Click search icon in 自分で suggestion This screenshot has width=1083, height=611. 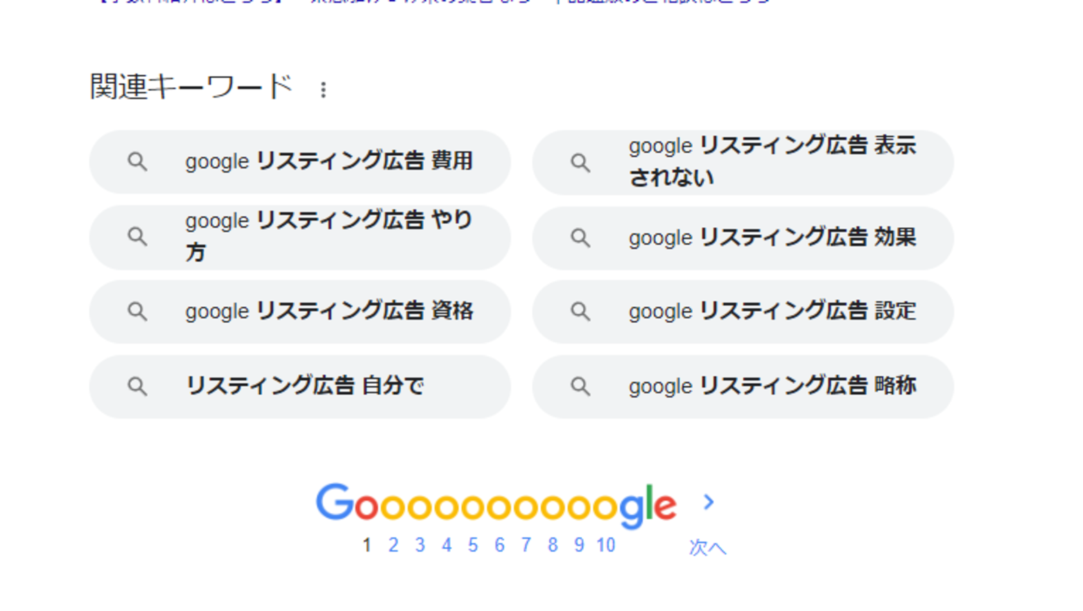pyautogui.click(x=137, y=387)
